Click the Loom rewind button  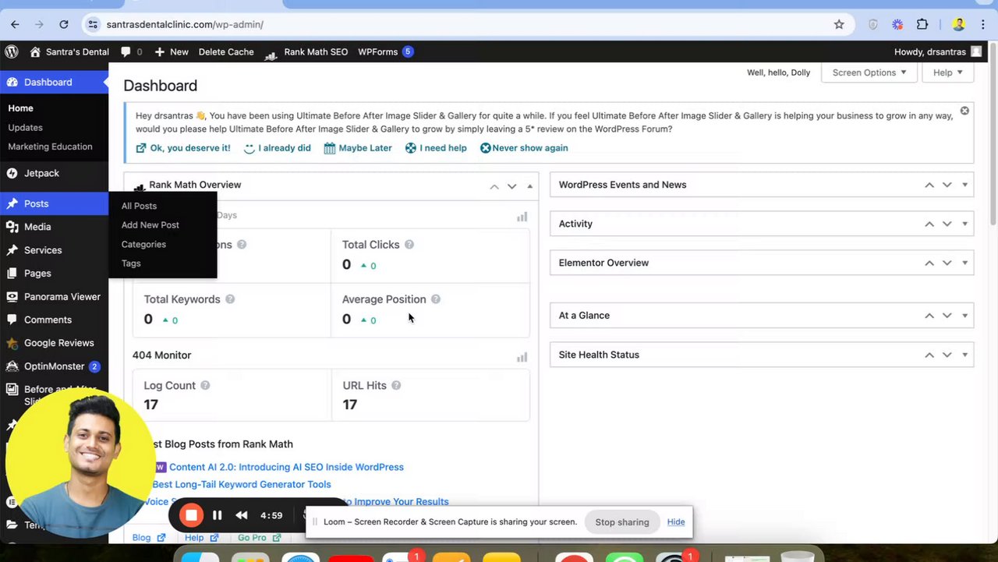click(242, 515)
